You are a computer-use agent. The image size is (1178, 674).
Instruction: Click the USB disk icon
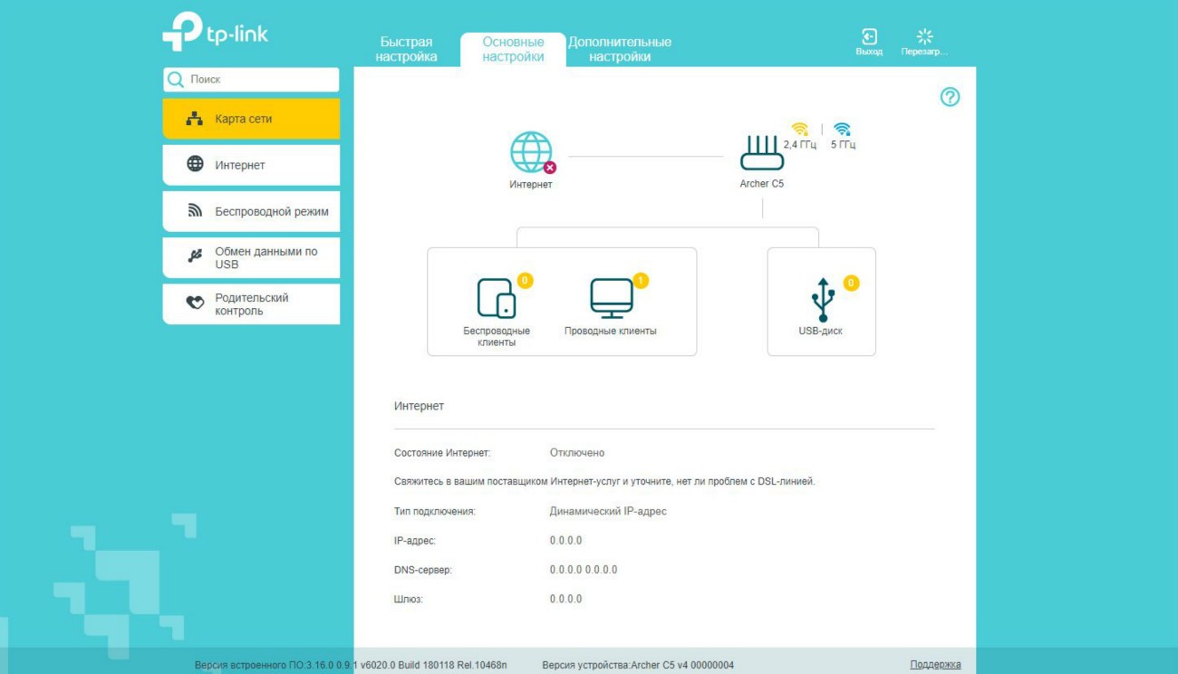tap(822, 300)
